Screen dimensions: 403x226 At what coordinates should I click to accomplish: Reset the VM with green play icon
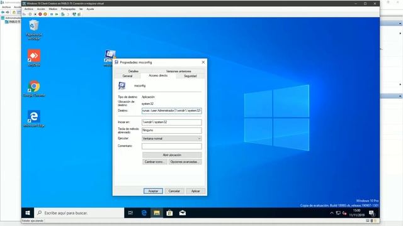(x=57, y=14)
